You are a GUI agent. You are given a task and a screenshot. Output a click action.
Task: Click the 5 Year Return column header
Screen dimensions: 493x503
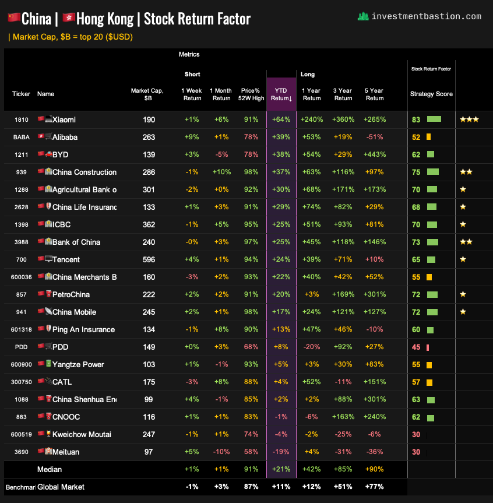374,94
